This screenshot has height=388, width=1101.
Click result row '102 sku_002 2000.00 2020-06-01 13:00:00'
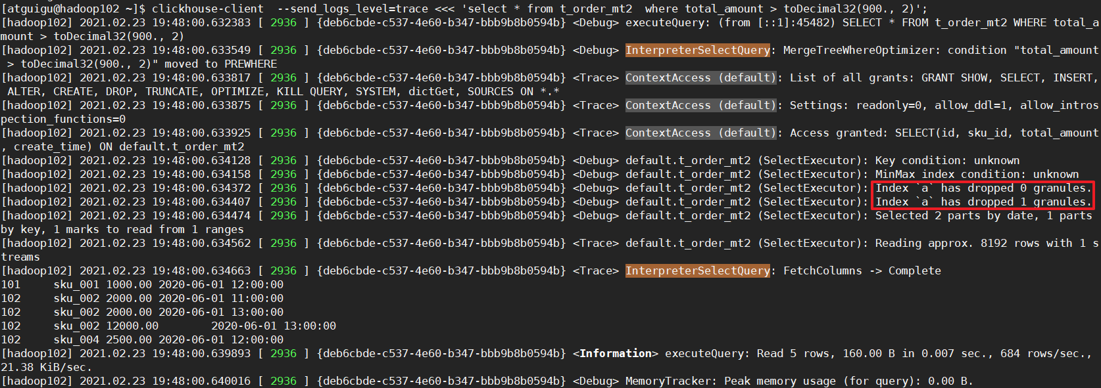click(142, 312)
